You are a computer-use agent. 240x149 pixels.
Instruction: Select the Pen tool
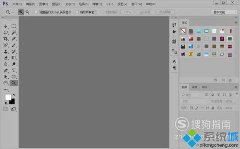tap(6, 70)
